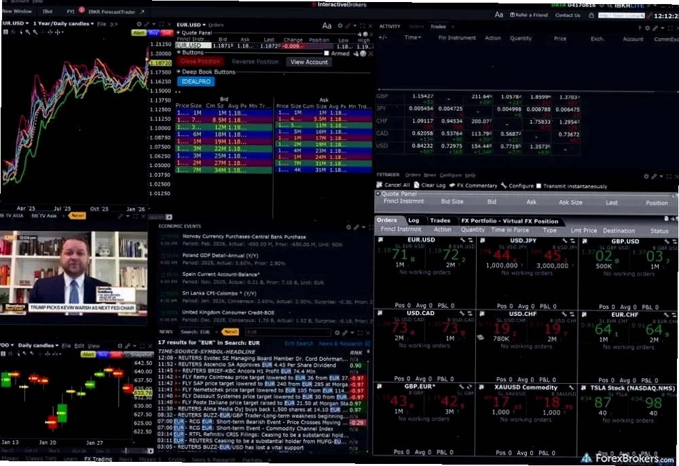The image size is (679, 466).
Task: Click Contact Us link
Action: click(x=568, y=15)
